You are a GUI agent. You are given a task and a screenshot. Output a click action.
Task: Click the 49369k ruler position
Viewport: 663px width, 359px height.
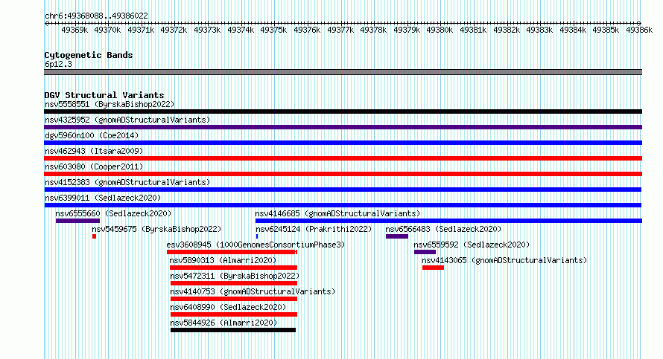pyautogui.click(x=74, y=30)
